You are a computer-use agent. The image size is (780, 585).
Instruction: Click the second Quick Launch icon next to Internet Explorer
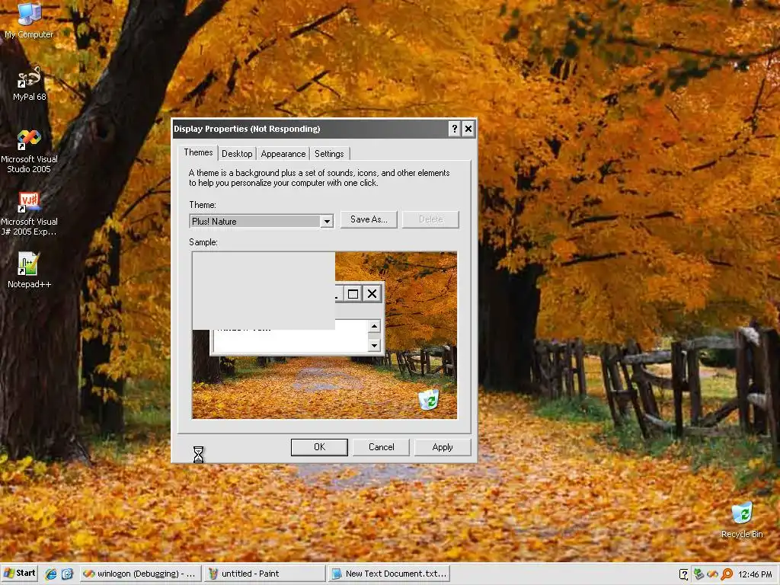(67, 574)
